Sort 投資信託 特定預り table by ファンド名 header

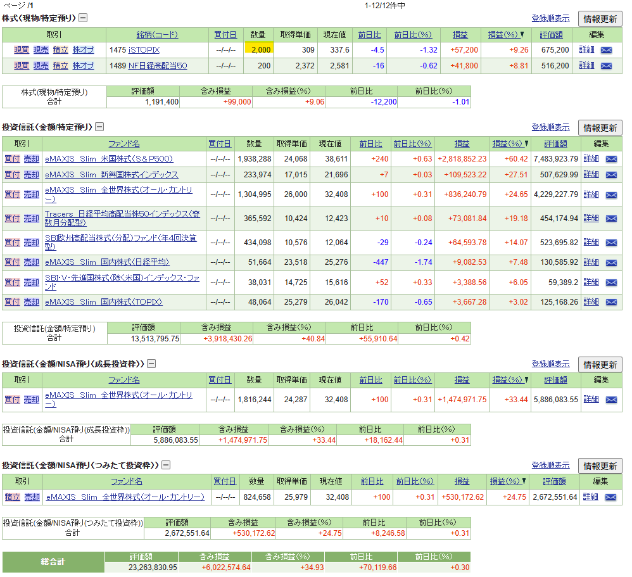124,144
